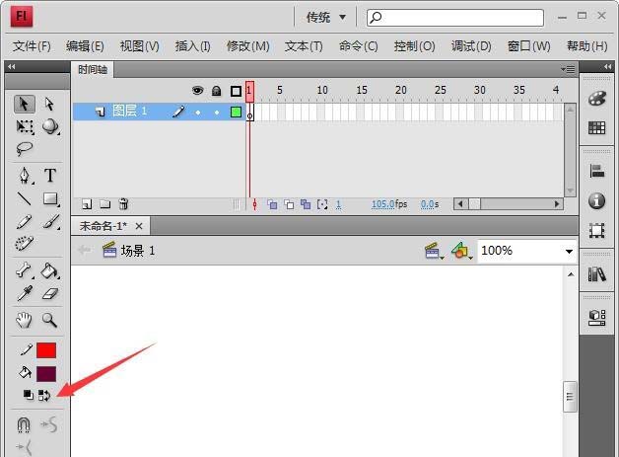The height and width of the screenshot is (457, 619).
Task: Expand the right panel dock double arrows
Action: [607, 67]
